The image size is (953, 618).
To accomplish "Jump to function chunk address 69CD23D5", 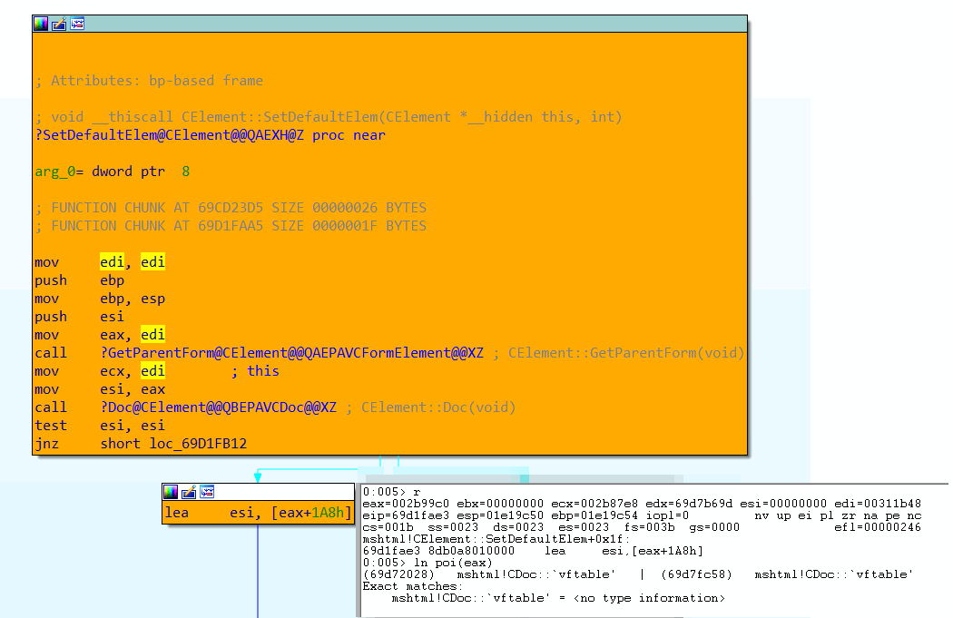I will 231,208.
